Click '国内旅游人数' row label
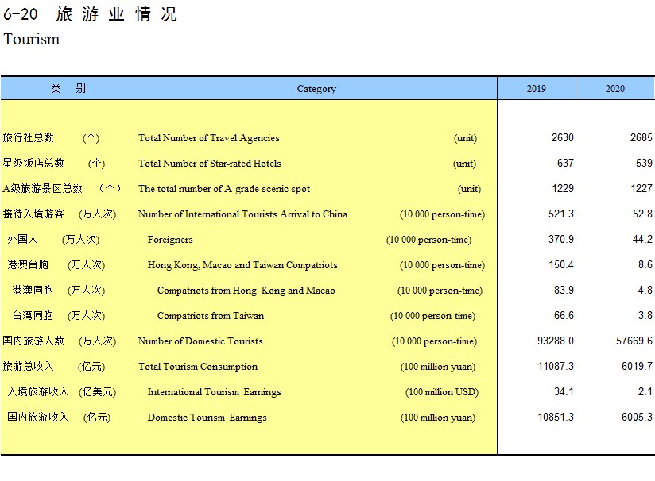 (33, 341)
